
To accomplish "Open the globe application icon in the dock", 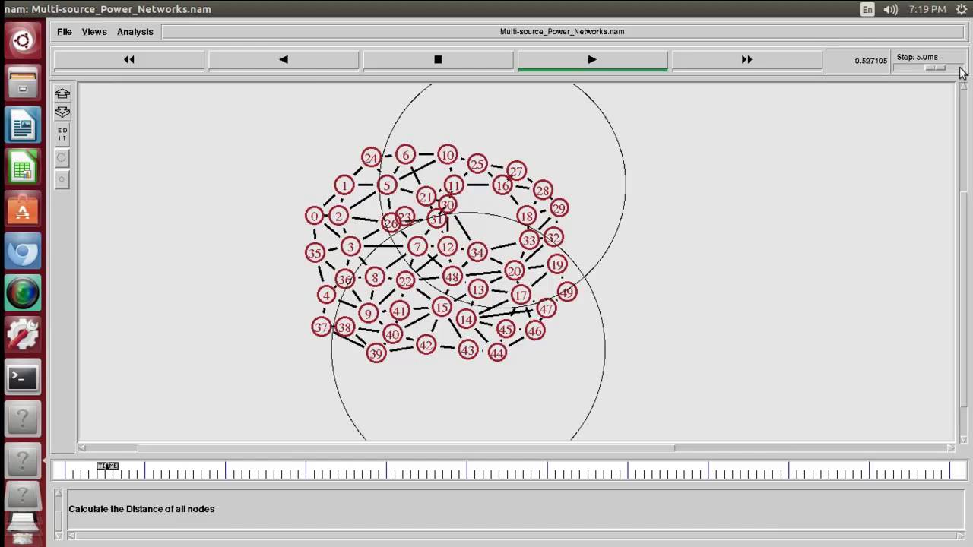I will click(23, 292).
